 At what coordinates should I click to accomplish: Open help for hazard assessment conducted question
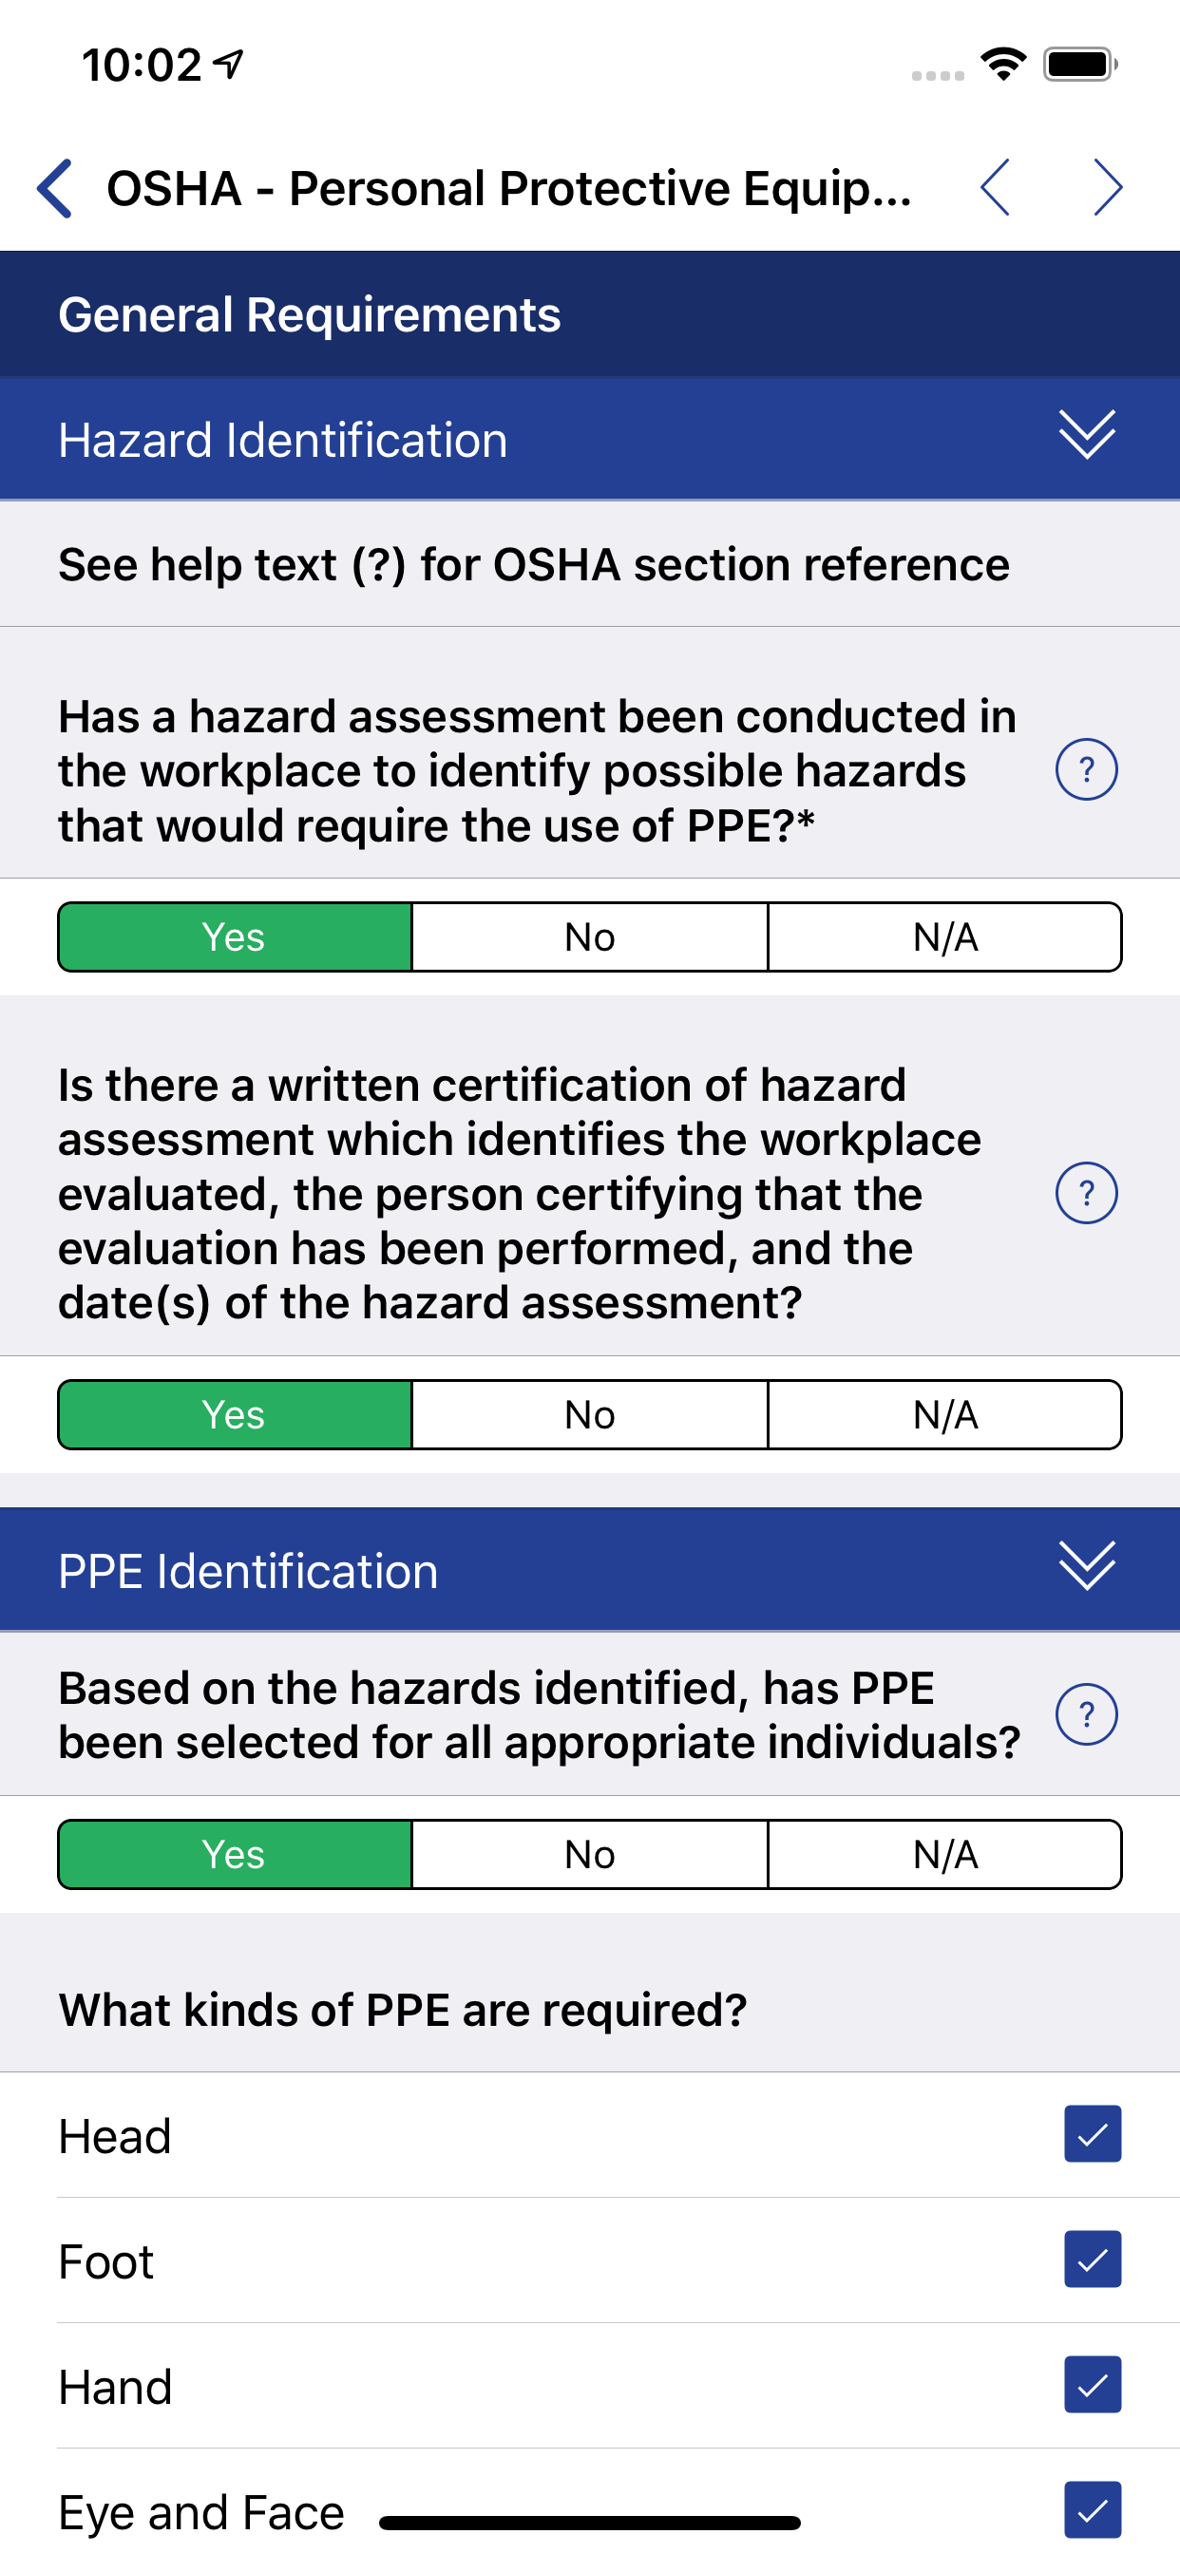1086,770
